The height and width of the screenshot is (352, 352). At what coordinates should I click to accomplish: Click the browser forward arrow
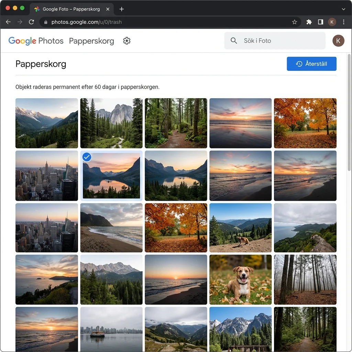coord(20,22)
